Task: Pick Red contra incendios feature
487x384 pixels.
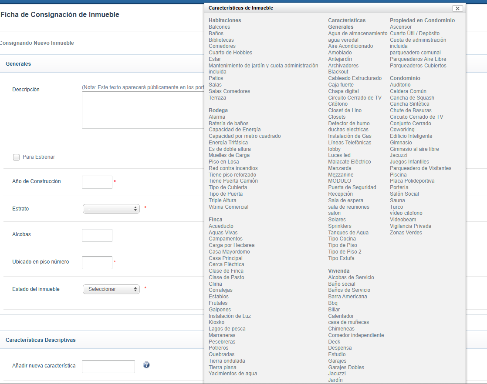Action: point(233,168)
